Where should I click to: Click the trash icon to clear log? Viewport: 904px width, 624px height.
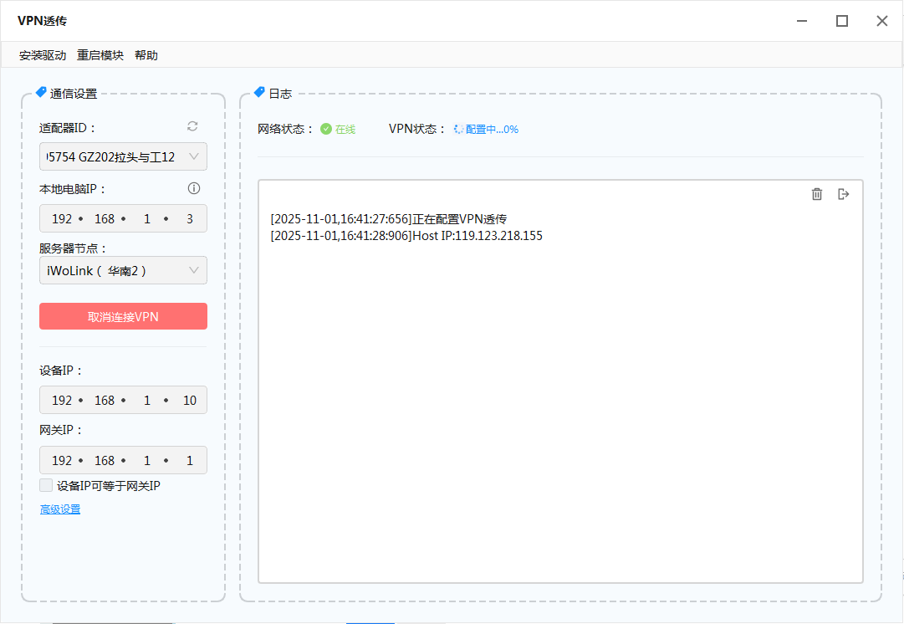point(817,194)
